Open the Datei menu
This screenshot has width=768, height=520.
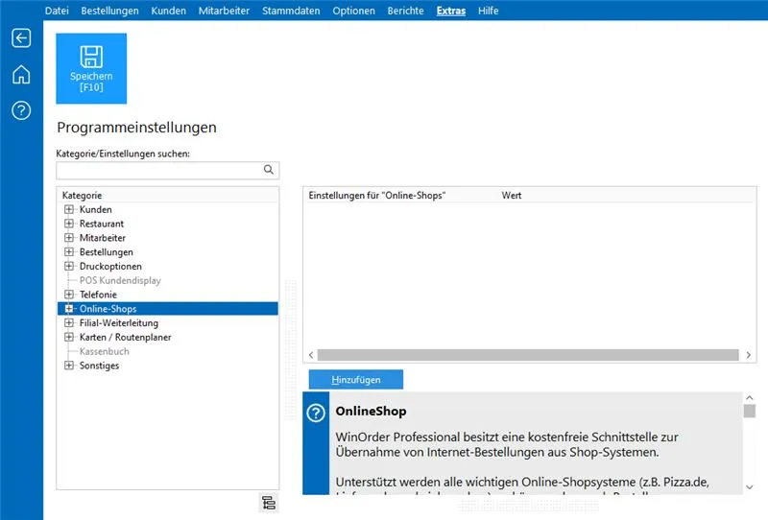tap(57, 11)
